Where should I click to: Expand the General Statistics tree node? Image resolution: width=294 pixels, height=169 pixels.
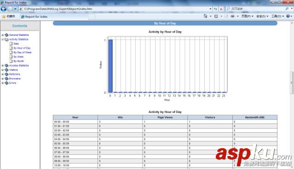point(3,35)
